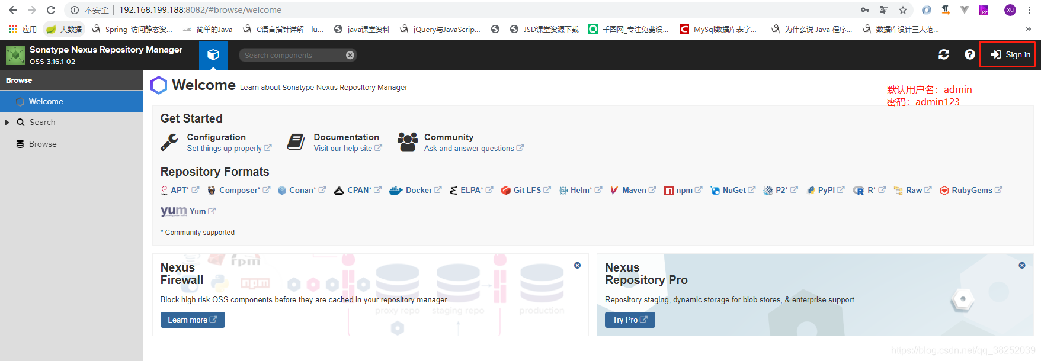This screenshot has height=361, width=1041.
Task: Click the Sonatype Nexus logo
Action: (15, 55)
